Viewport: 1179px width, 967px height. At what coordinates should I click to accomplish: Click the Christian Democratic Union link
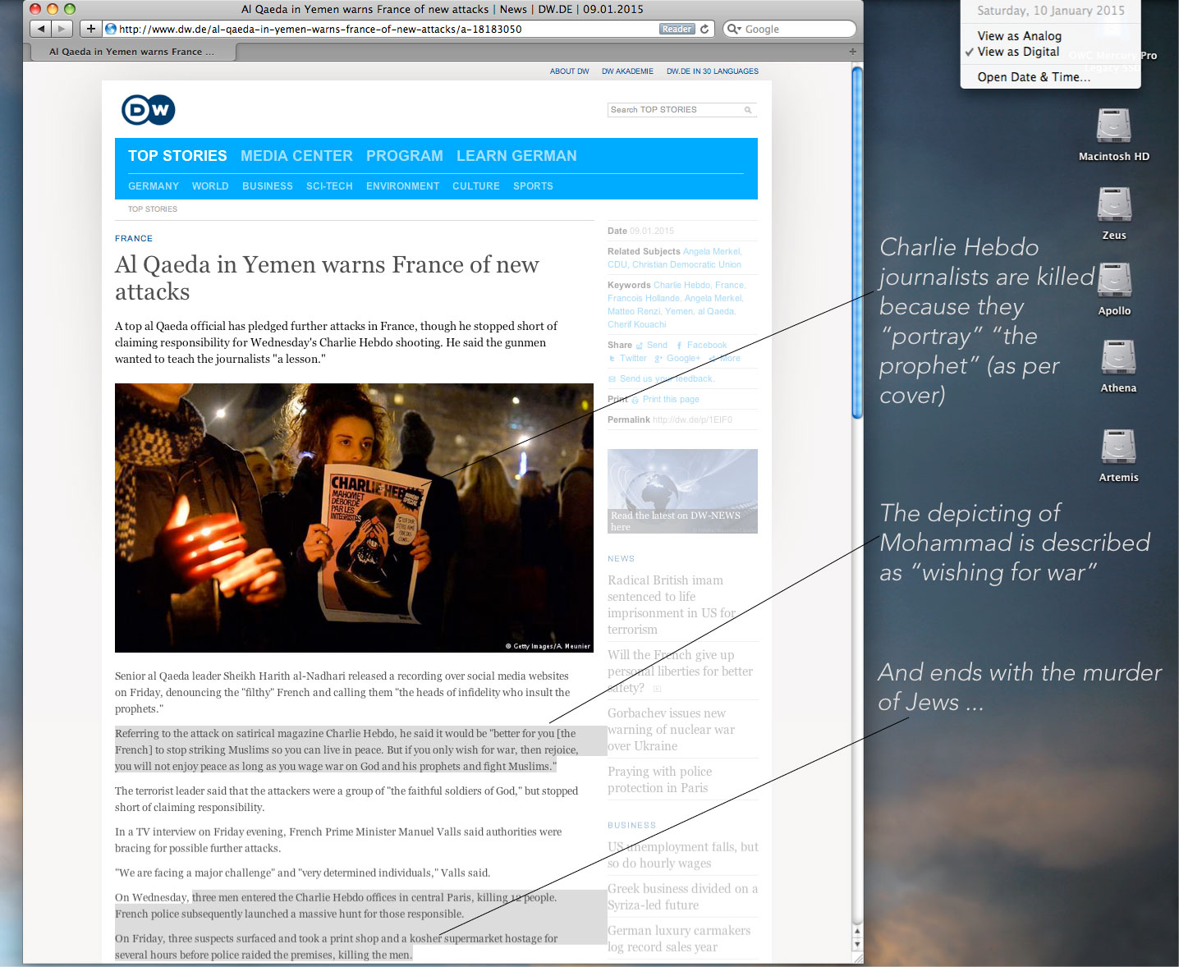pos(686,264)
